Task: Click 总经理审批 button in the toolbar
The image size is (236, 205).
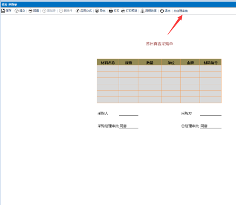Action: pos(181,11)
